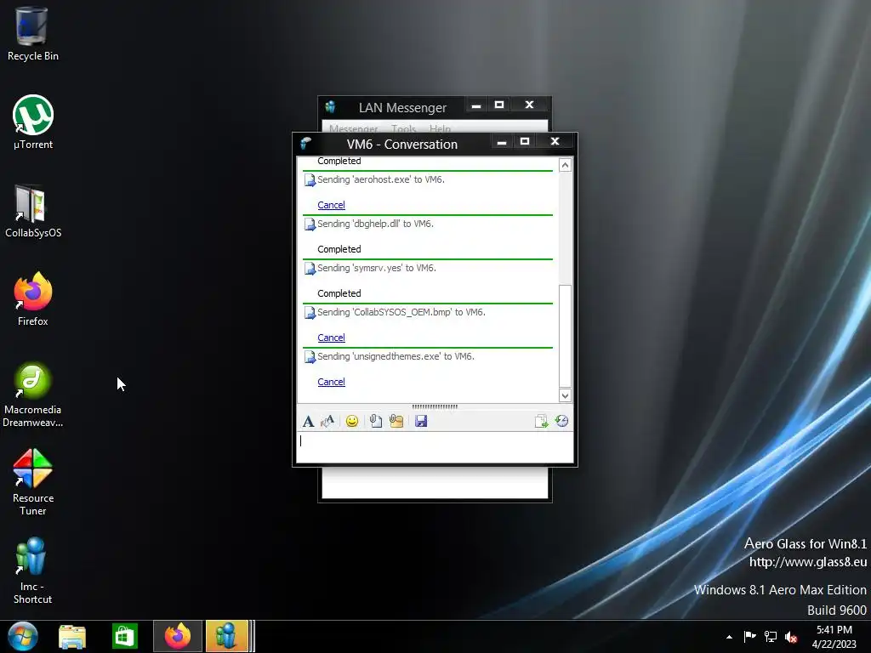
Task: Select the Resource Tuner desktop shortcut
Action: [x=33, y=483]
